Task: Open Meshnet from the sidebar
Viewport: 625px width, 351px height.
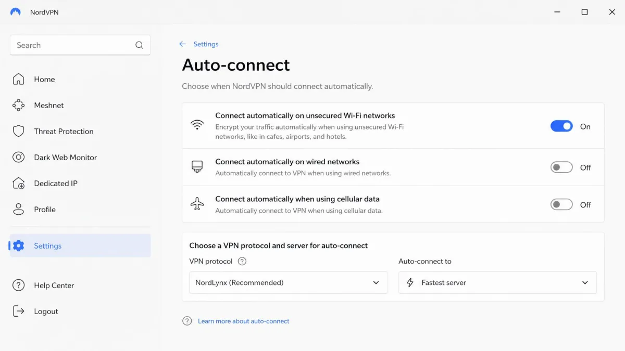Action: 80,105
